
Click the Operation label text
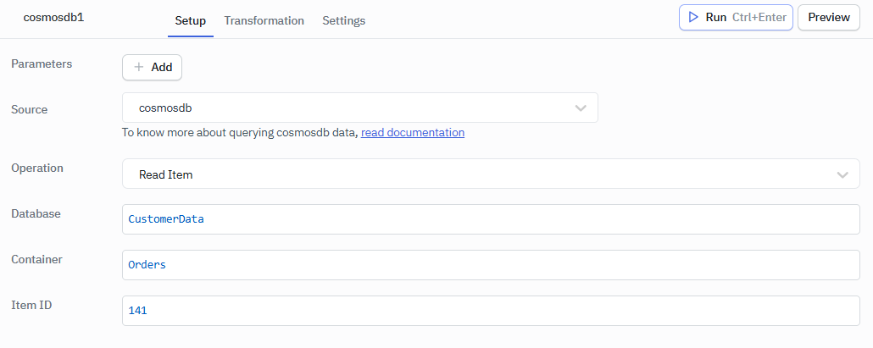click(x=37, y=168)
